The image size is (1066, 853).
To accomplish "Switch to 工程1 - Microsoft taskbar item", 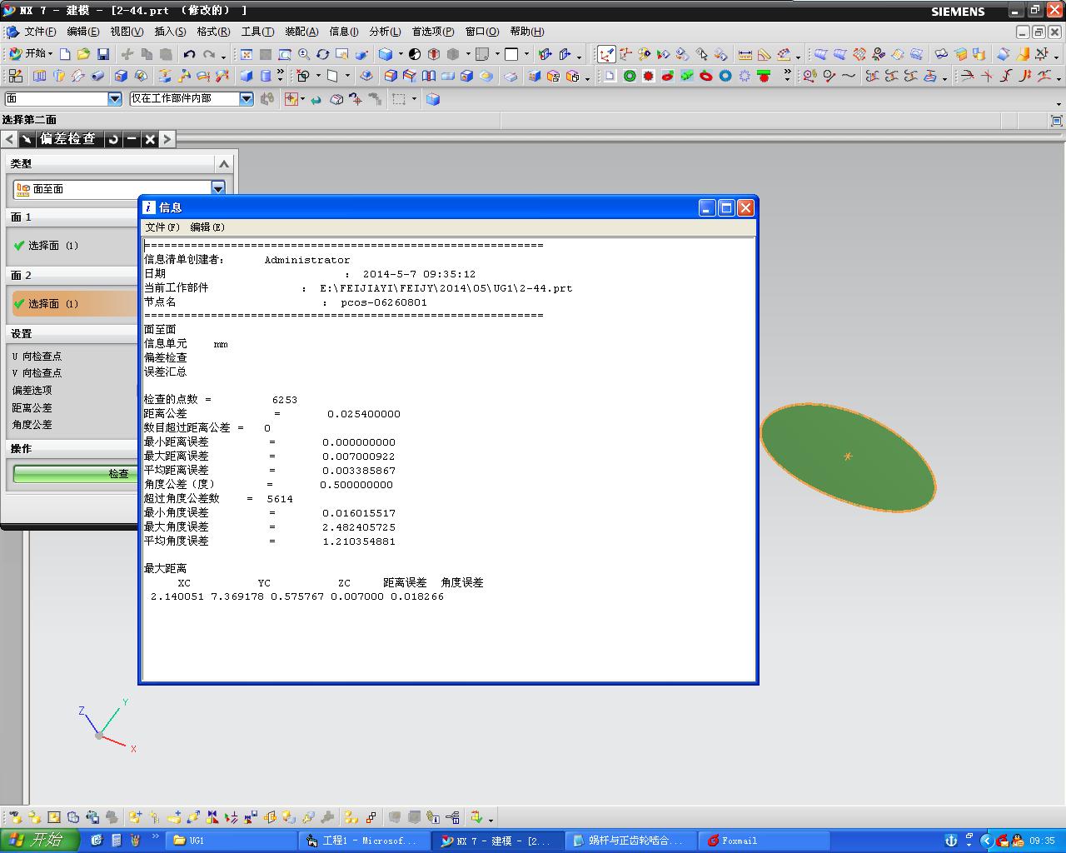I will (x=364, y=841).
